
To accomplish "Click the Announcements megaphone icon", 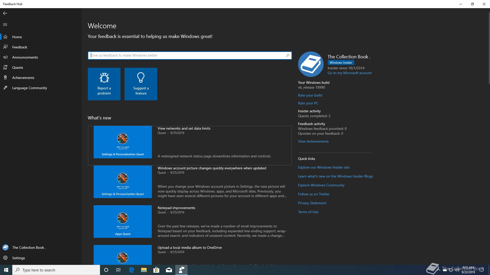I will (x=5, y=57).
